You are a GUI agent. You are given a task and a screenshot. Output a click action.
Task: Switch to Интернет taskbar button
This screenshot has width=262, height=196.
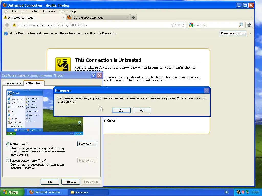pos(88,192)
